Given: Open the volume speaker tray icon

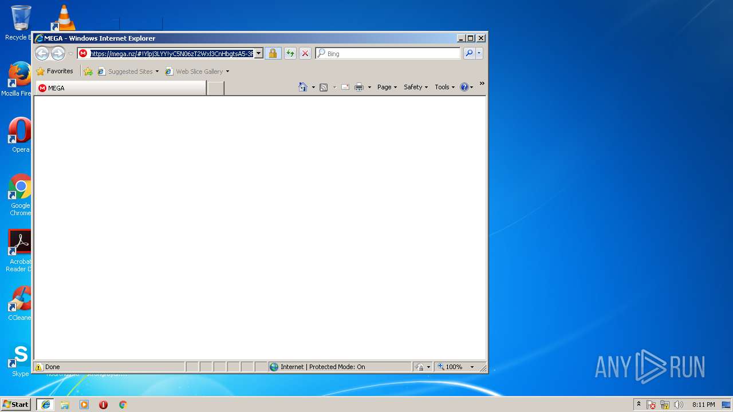Looking at the screenshot, I should 679,405.
